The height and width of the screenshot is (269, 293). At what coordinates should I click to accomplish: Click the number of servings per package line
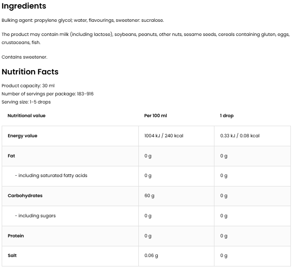coord(47,94)
